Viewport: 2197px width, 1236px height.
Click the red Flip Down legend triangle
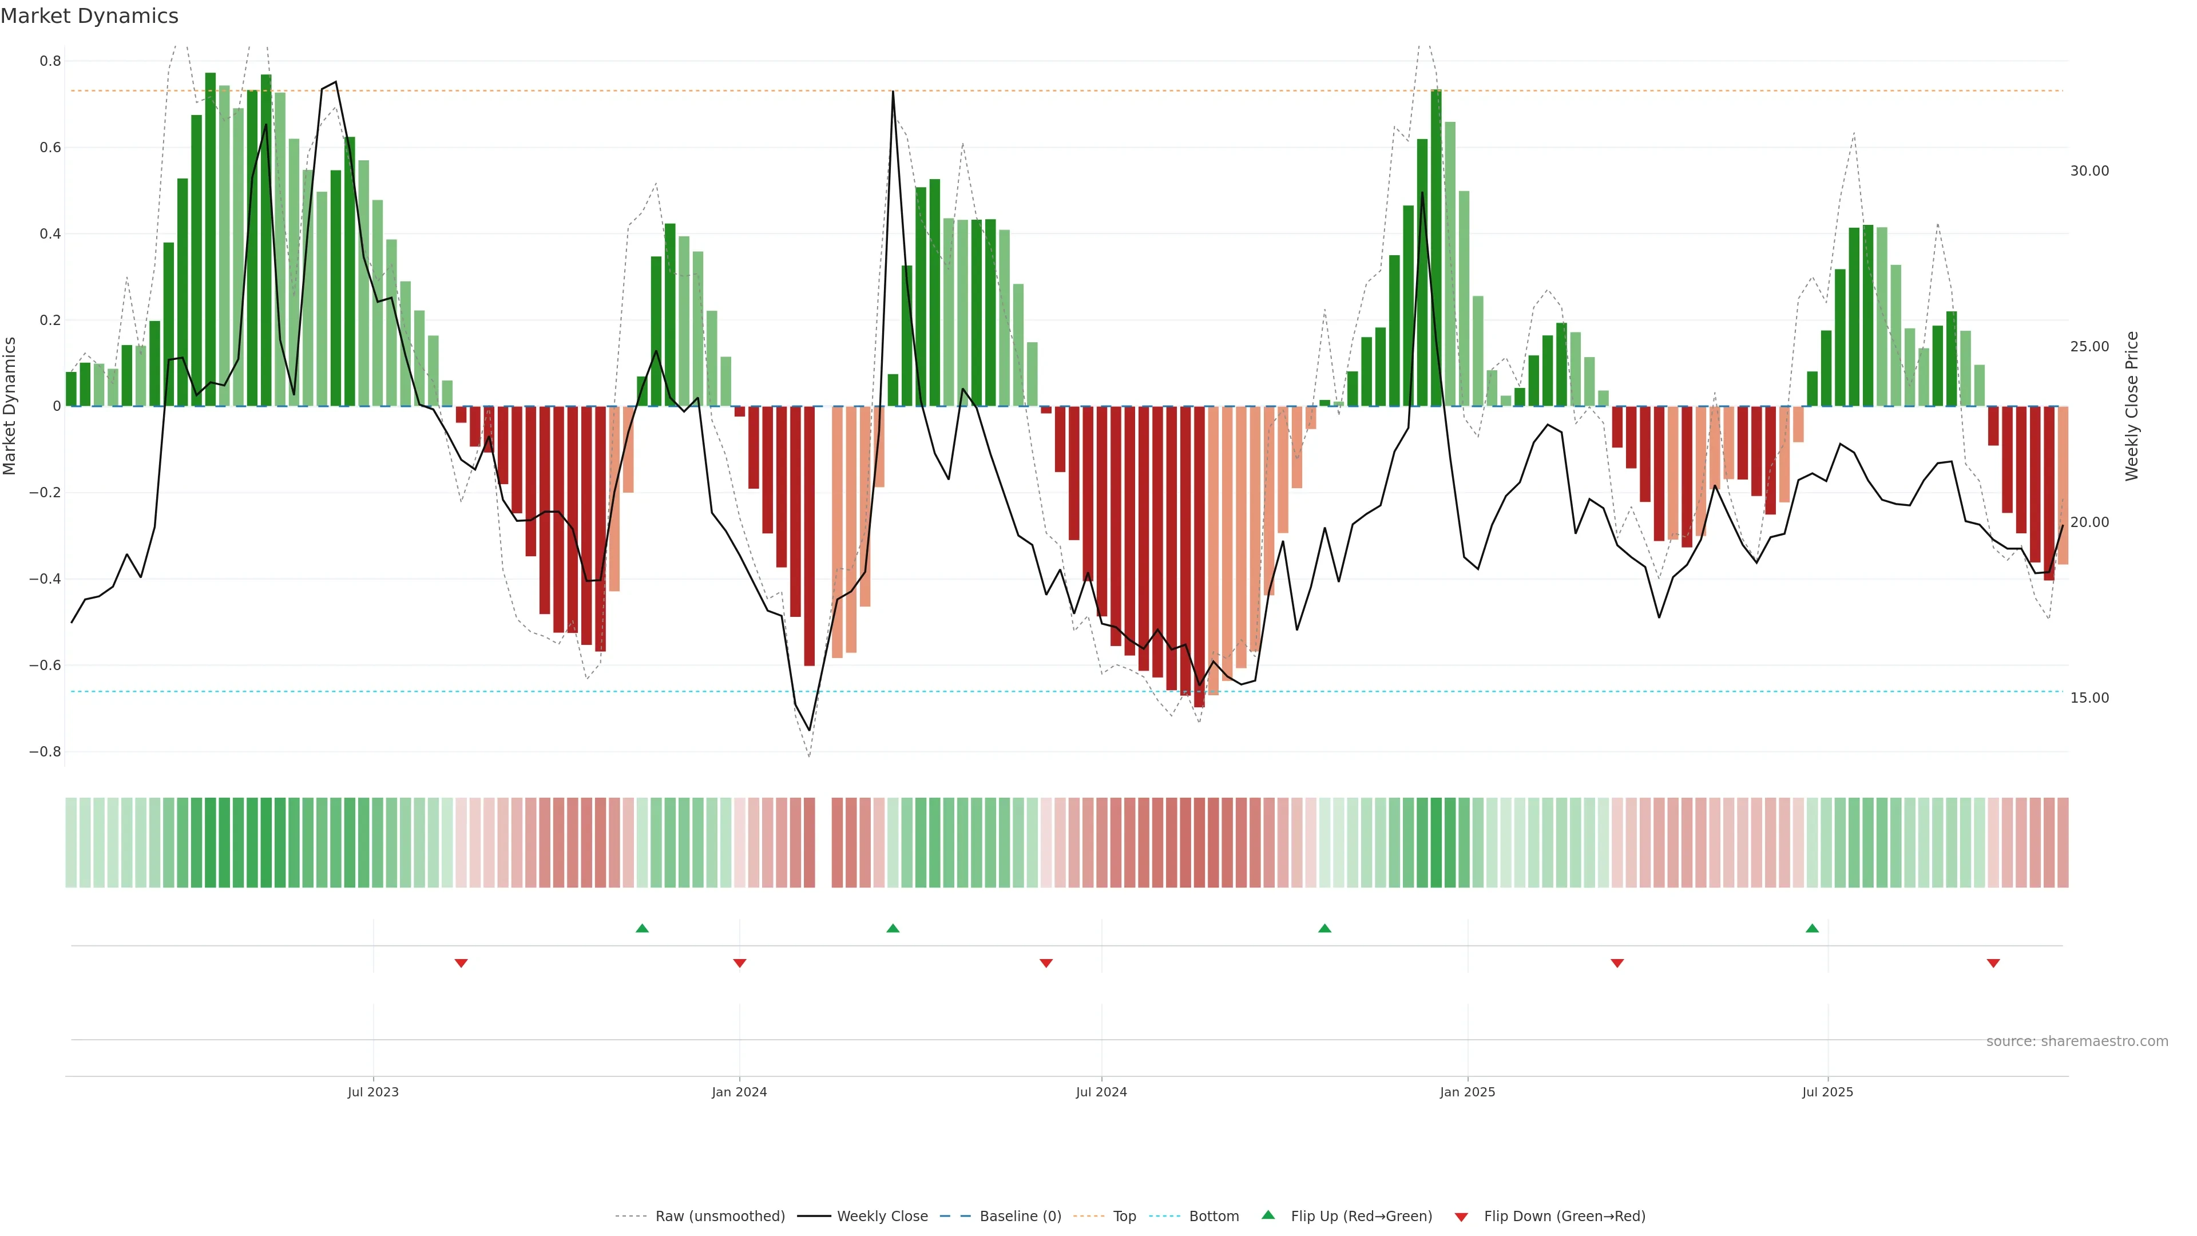point(1461,1217)
